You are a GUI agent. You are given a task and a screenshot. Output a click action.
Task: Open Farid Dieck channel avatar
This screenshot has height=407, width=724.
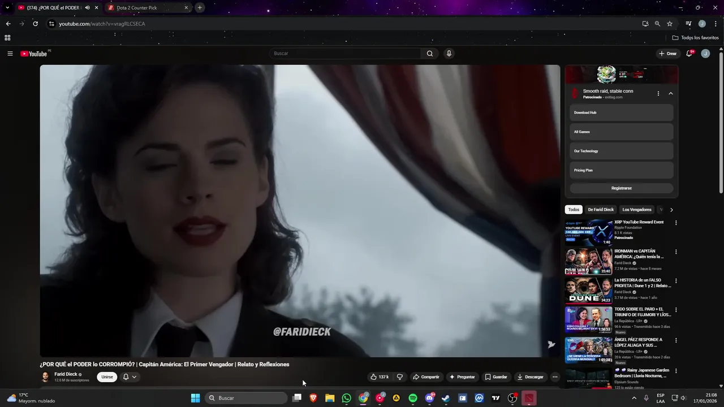coord(45,377)
